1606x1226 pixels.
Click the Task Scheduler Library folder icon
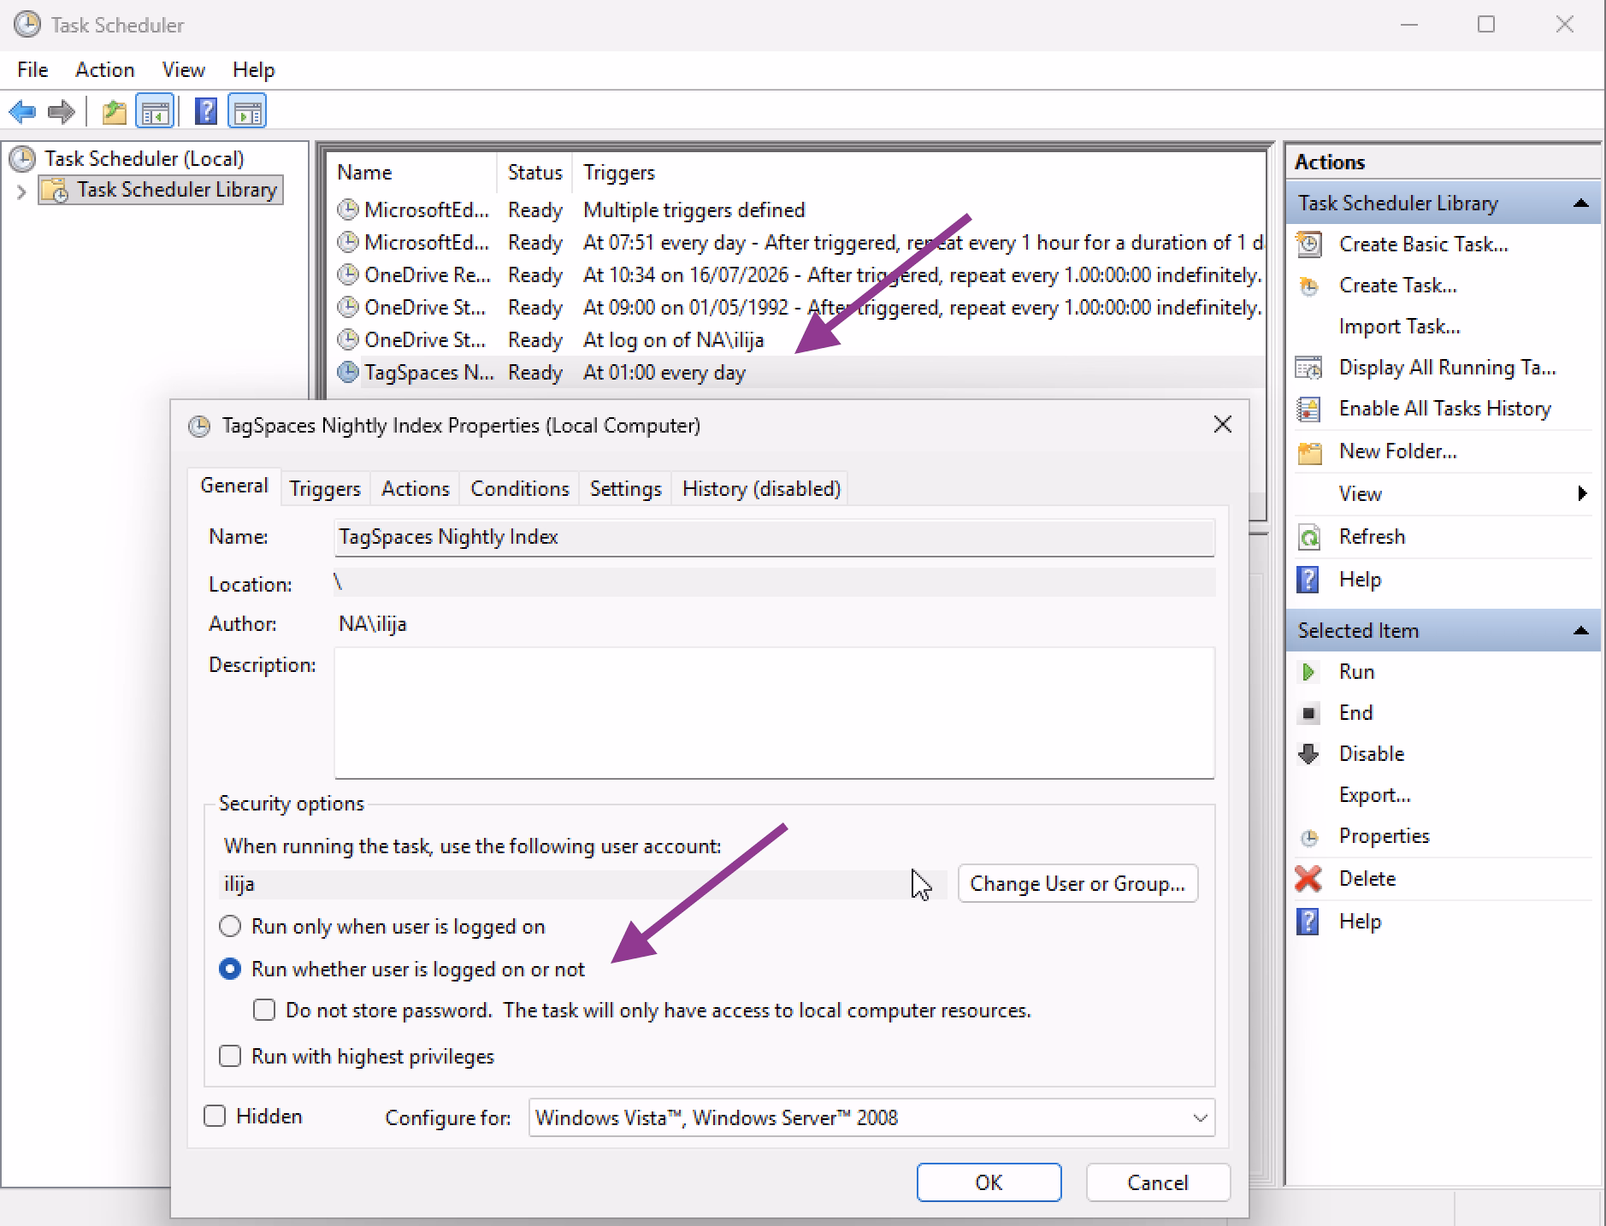55,190
